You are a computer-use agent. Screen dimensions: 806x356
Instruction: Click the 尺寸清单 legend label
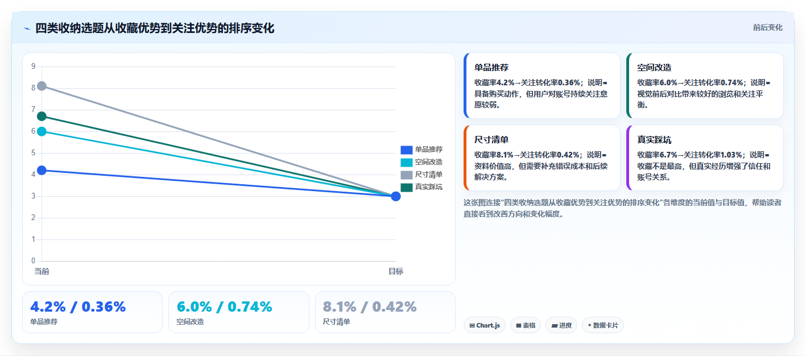[x=429, y=175]
